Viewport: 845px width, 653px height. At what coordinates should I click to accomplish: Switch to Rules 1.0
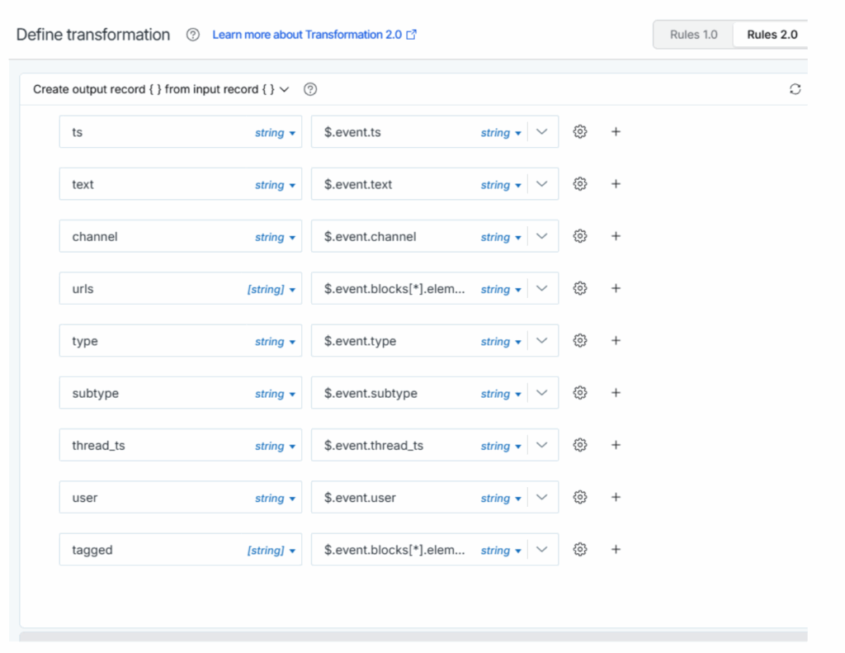[693, 35]
